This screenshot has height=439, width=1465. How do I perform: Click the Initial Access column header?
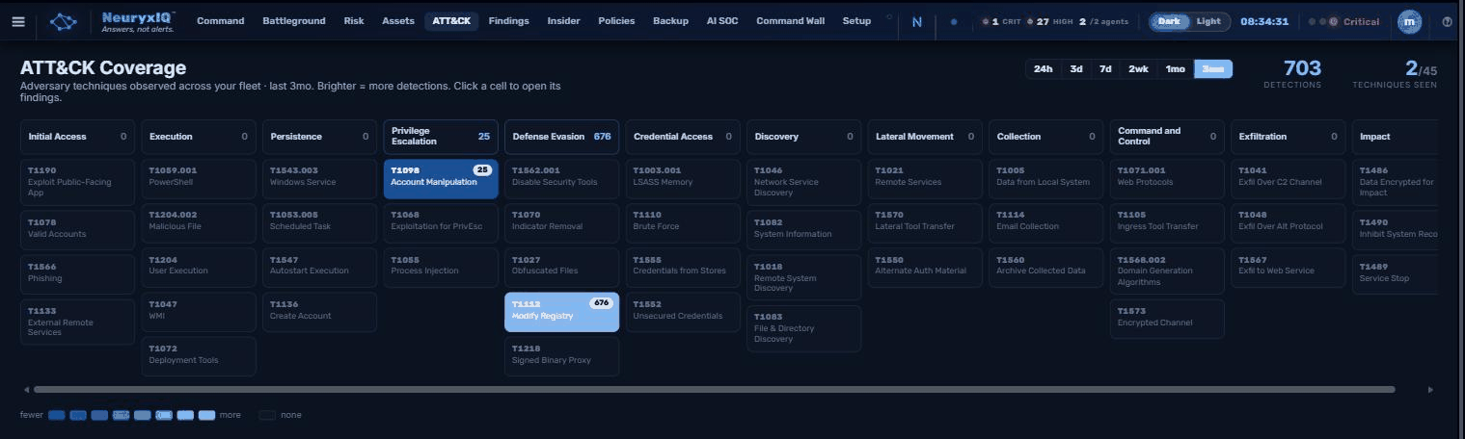pyautogui.click(x=78, y=137)
